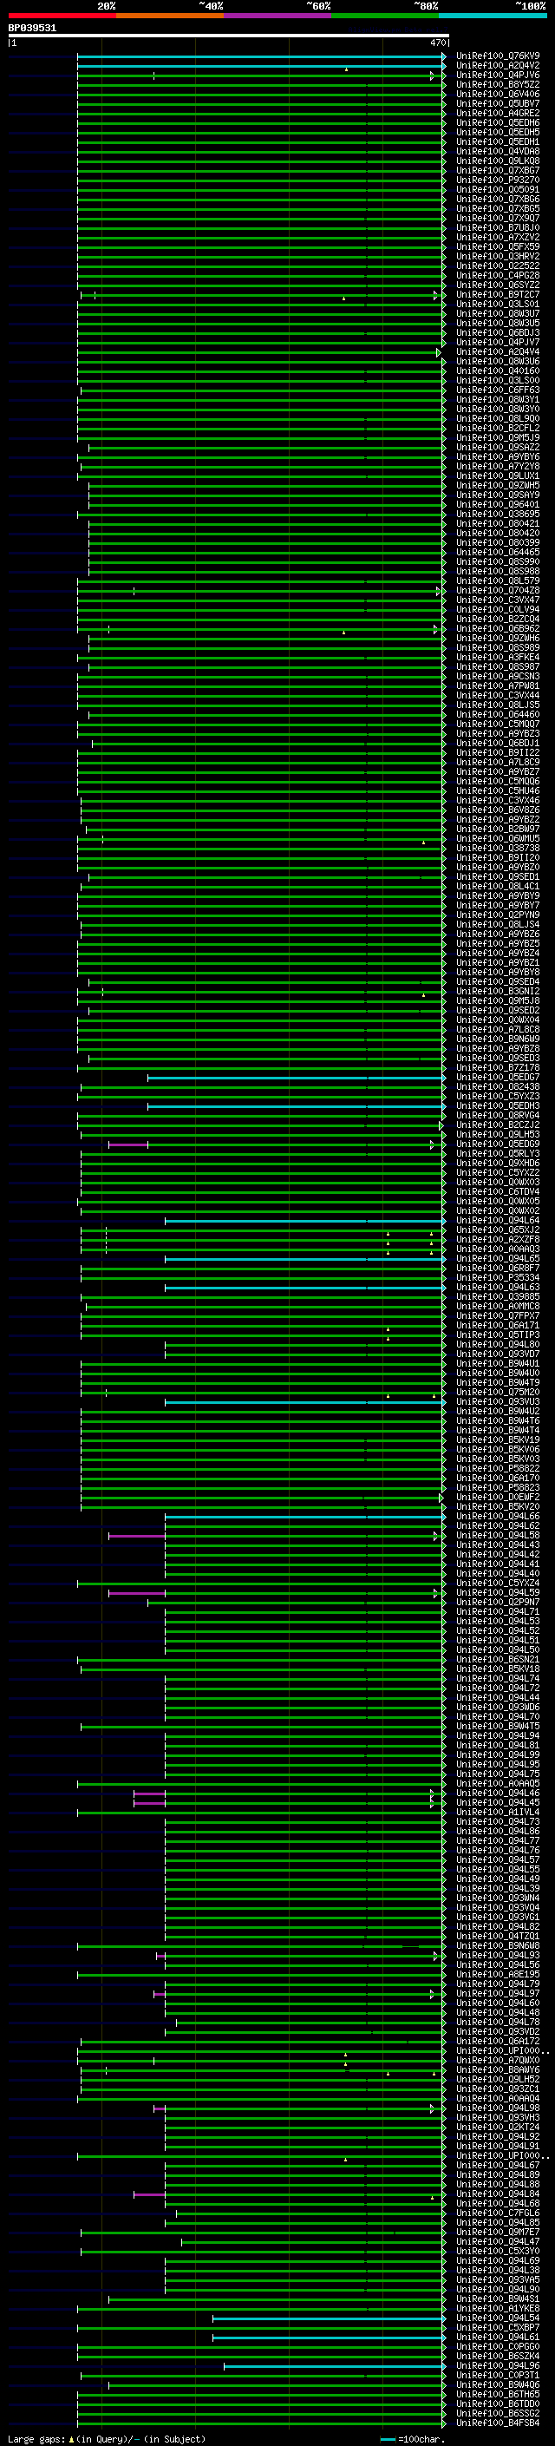Click the UniRef100_Q5EDG9 hit label
This screenshot has width=555, height=2446.
498,1144
